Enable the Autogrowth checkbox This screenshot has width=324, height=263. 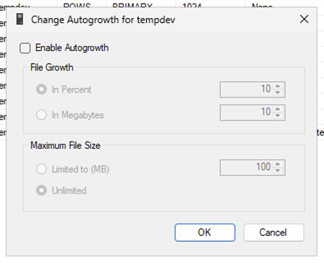click(25, 48)
